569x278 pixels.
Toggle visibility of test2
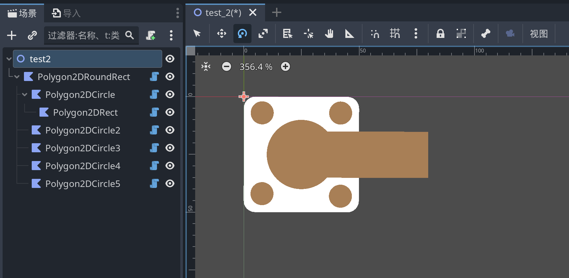click(x=170, y=59)
